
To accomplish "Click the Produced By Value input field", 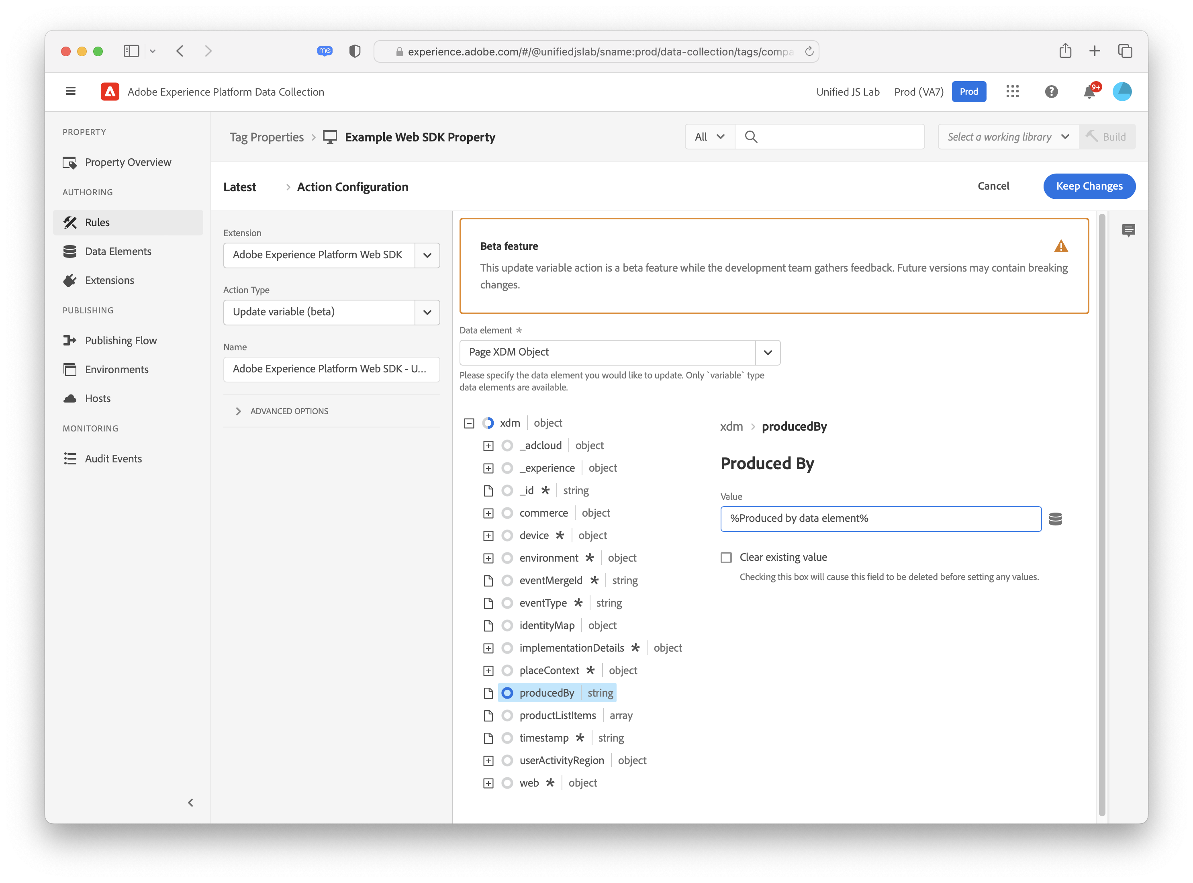I will [x=880, y=519].
